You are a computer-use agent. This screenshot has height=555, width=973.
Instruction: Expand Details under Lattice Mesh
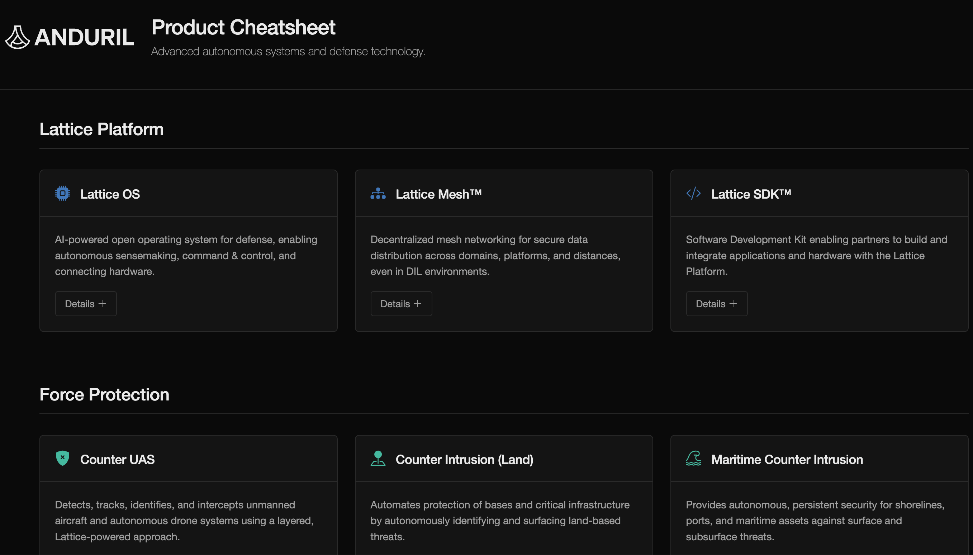[401, 304]
